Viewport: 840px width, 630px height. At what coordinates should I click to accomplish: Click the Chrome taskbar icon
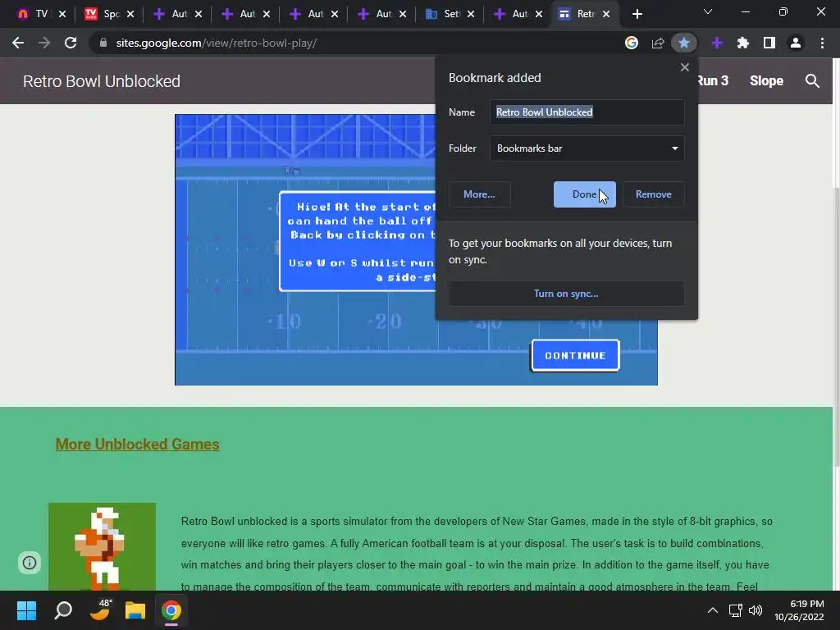171,610
